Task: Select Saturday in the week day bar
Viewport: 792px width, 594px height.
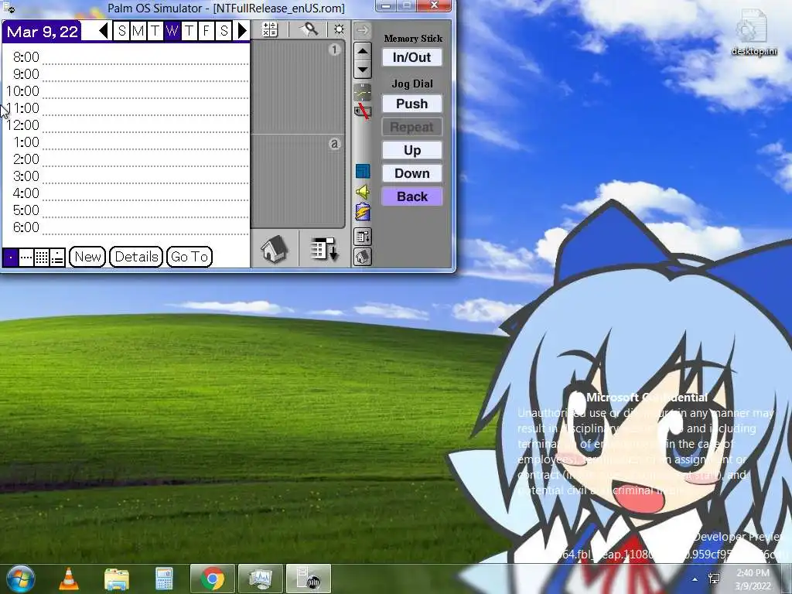Action: pyautogui.click(x=224, y=31)
